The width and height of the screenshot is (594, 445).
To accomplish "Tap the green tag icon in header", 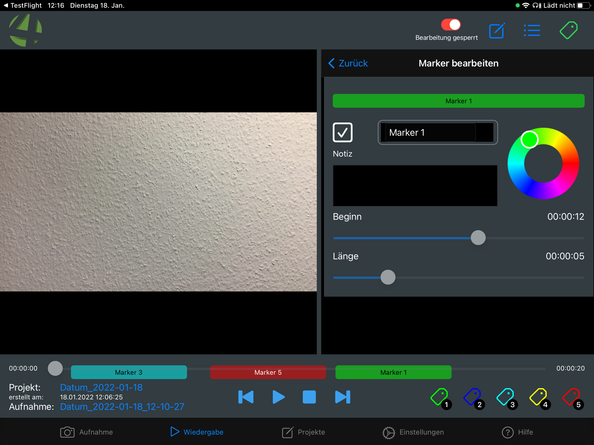I will coord(568,30).
